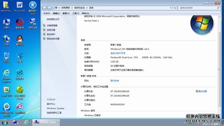Screen dimensions: 224x126
Task: Expand the arrow after 系统和安全 in breadcrumb
Action: point(87,8)
